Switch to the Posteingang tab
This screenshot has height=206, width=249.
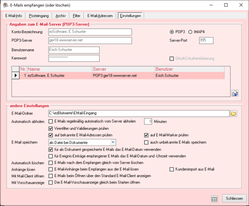point(38,16)
